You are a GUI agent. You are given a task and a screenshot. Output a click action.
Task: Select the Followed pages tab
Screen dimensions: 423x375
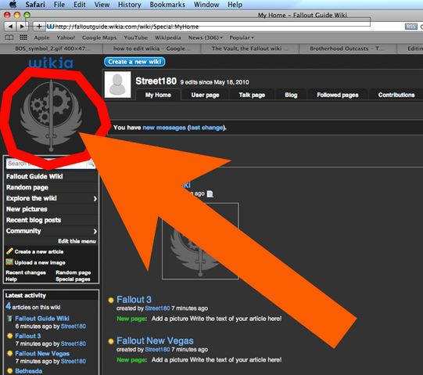click(x=338, y=95)
